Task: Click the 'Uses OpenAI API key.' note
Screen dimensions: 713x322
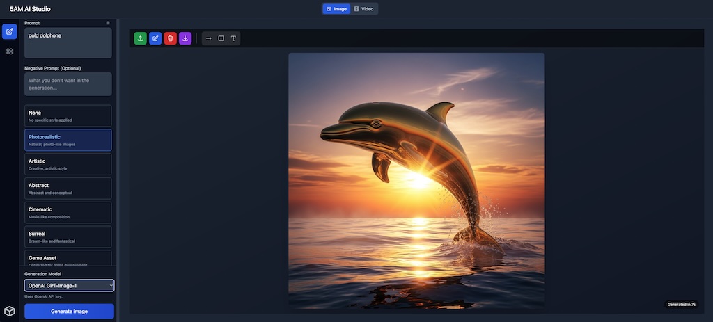Action: [43, 296]
